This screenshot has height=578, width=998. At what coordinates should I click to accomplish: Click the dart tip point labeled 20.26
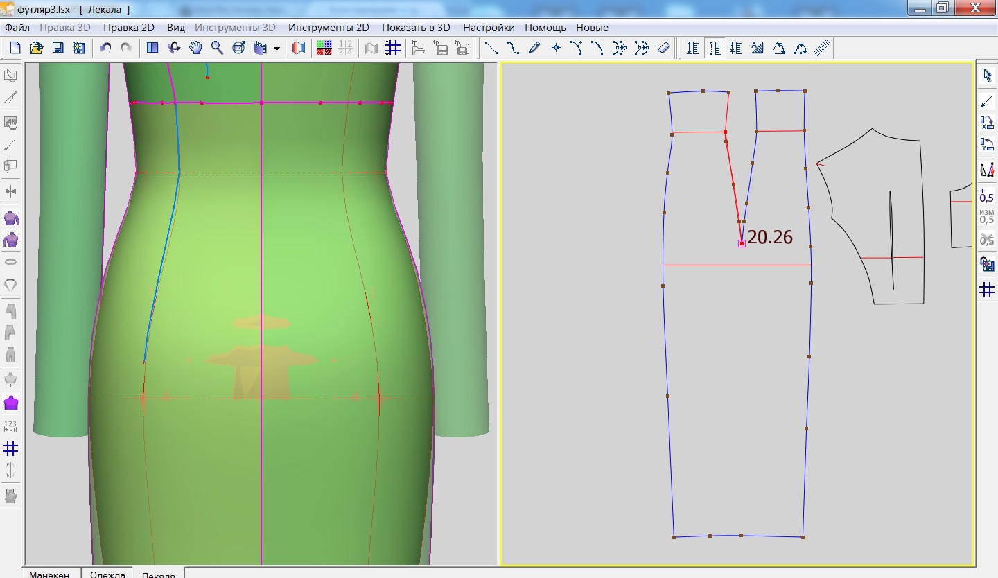(x=742, y=243)
